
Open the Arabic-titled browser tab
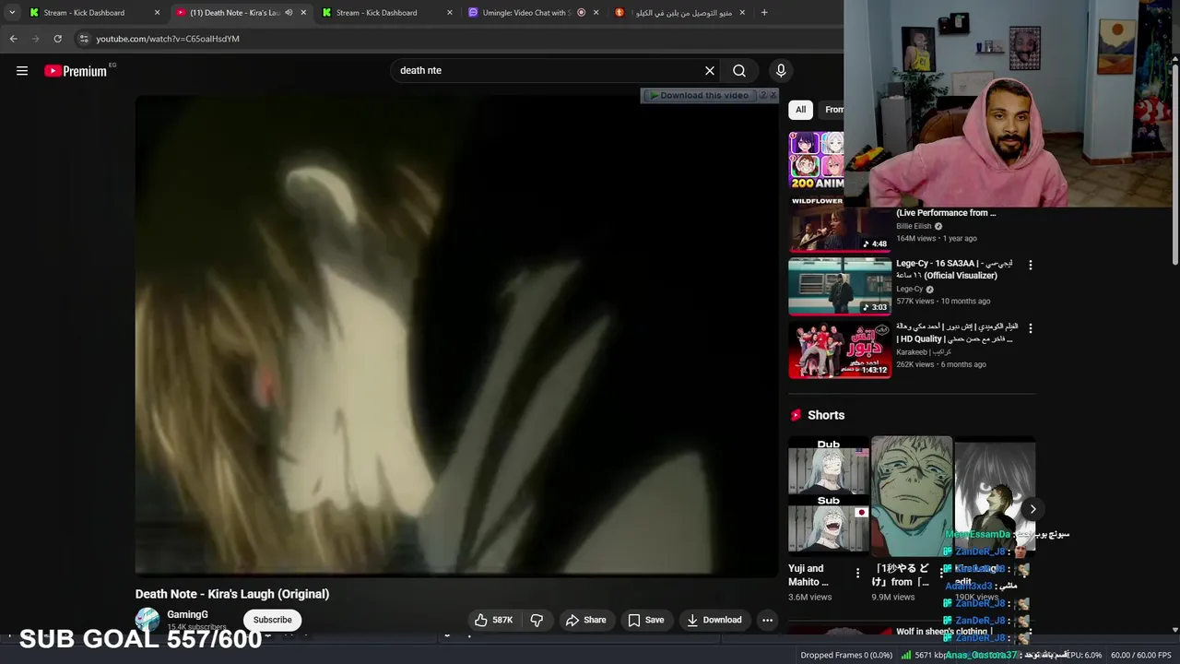[x=679, y=13]
